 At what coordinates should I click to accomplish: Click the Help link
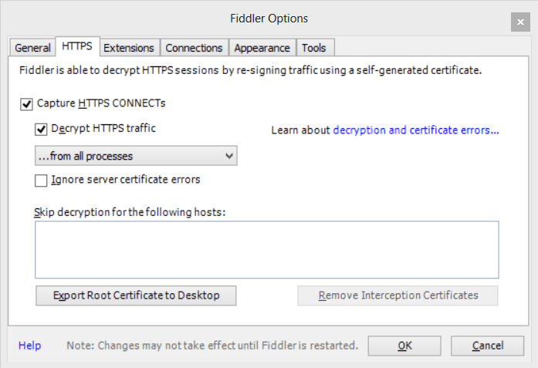pos(29,346)
